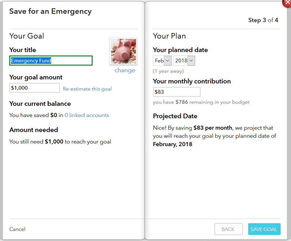Image resolution: width=291 pixels, height=241 pixels.
Task: Click the "Your goal amount" label
Action: coord(36,77)
